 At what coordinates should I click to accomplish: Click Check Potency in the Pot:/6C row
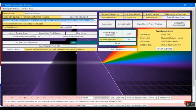(101, 98)
